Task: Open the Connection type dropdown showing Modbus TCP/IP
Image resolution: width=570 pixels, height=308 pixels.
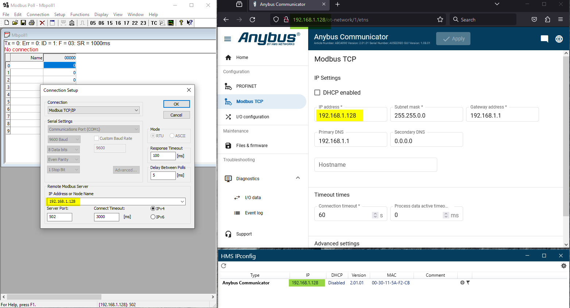Action: point(94,110)
